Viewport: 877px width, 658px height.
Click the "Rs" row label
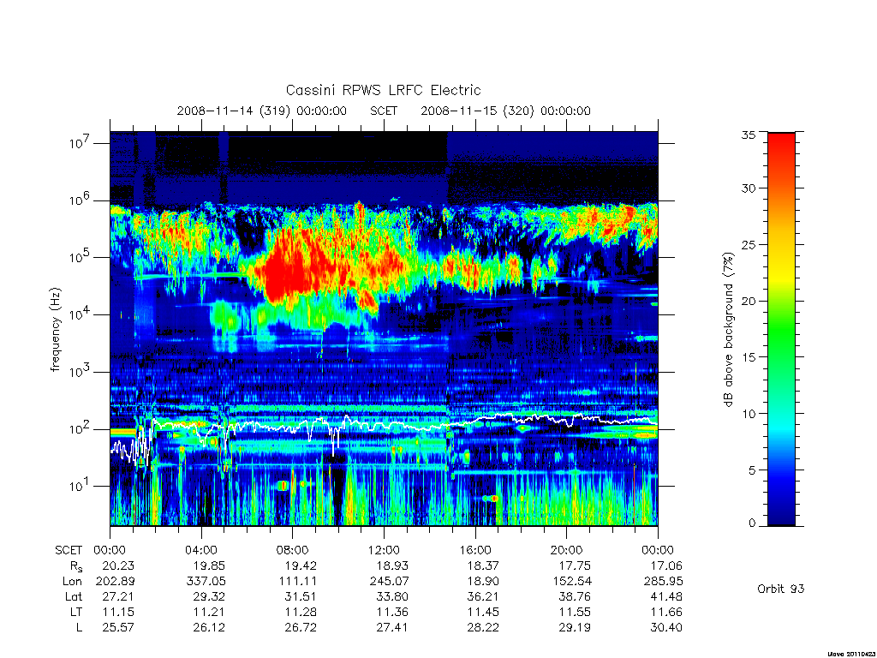point(76,567)
